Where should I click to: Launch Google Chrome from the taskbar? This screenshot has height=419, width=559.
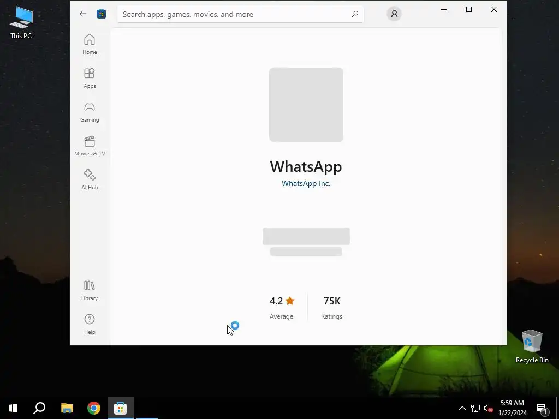94,408
